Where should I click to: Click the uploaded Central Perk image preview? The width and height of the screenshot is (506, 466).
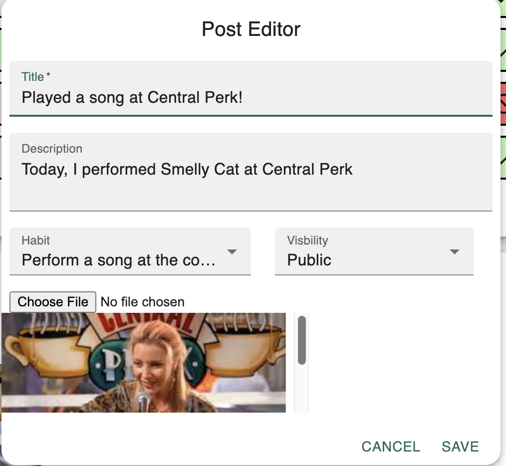click(144, 362)
